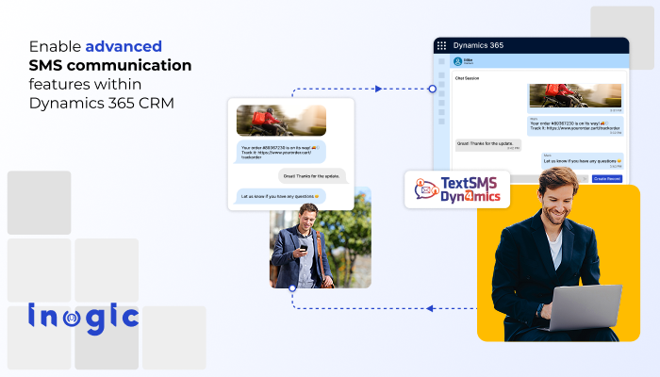Click the word 'advanced' in the headline
Image resolution: width=660 pixels, height=377 pixels.
click(x=124, y=46)
